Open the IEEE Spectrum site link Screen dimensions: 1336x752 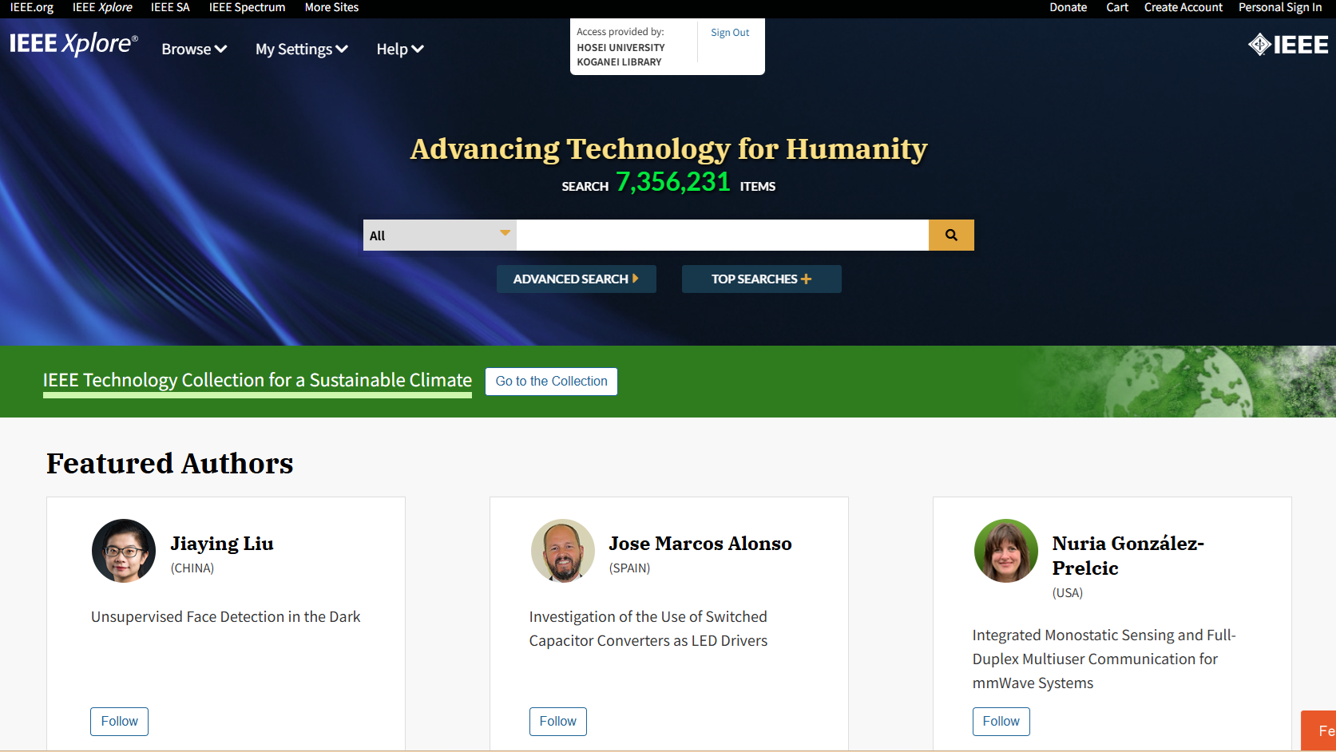247,7
